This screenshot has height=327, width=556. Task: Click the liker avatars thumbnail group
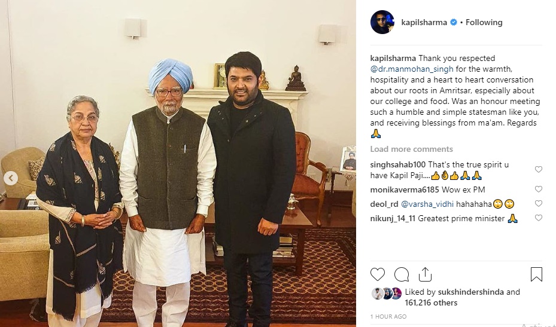(x=387, y=294)
